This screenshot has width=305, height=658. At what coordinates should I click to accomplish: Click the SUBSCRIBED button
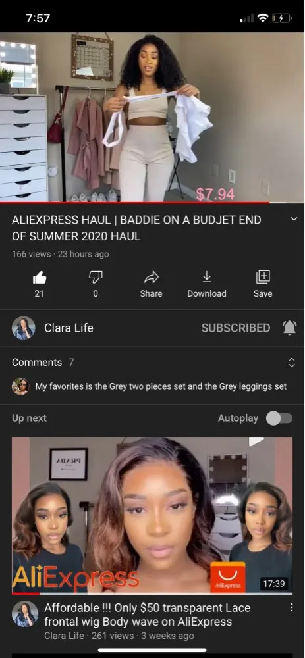click(x=236, y=328)
